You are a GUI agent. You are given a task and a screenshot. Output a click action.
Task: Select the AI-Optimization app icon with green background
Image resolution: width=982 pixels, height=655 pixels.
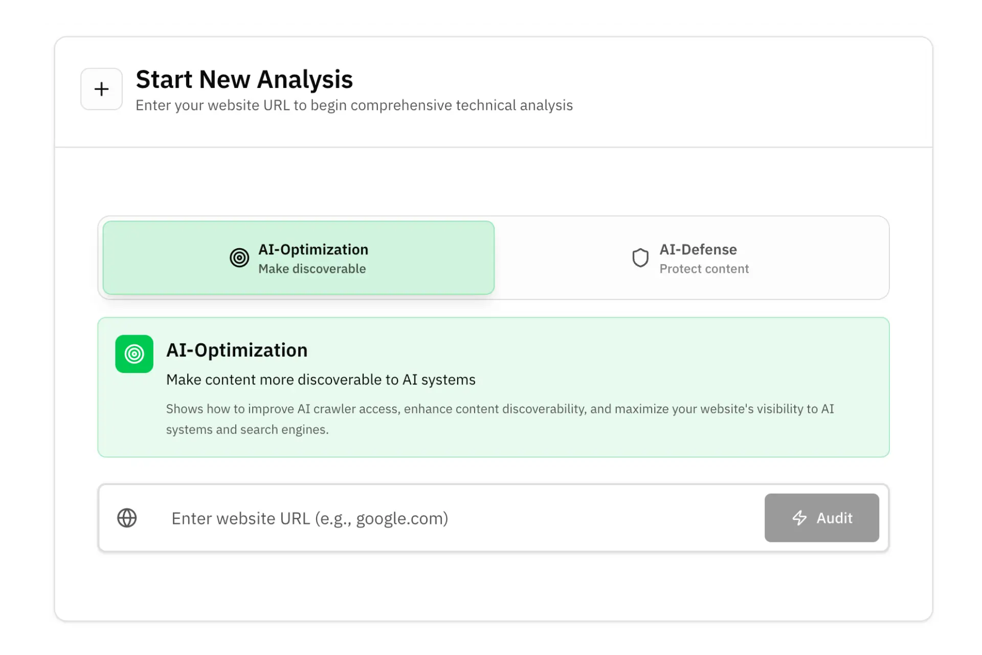(134, 354)
